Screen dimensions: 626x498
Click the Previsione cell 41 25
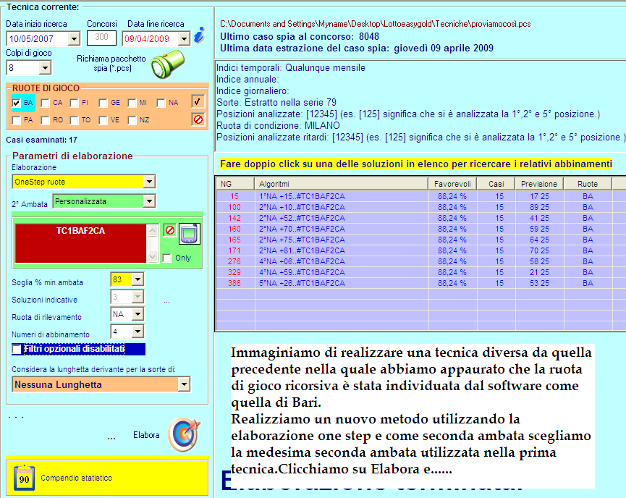pyautogui.click(x=539, y=218)
